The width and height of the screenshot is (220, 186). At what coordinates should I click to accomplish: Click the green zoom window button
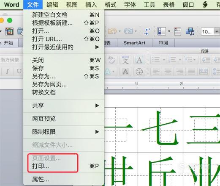click(x=10, y=20)
